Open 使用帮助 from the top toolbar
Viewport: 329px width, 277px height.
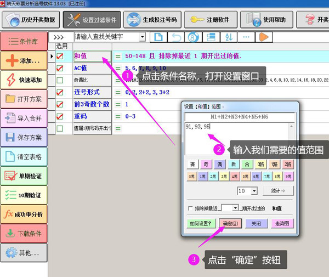pos(265,19)
